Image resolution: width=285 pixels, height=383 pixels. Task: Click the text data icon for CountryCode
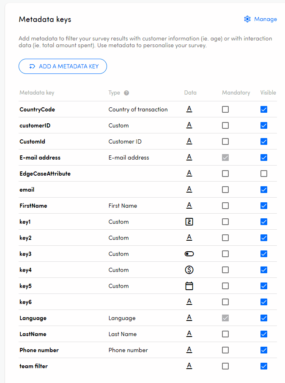click(189, 109)
